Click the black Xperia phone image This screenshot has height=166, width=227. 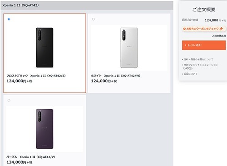pyautogui.click(x=44, y=48)
